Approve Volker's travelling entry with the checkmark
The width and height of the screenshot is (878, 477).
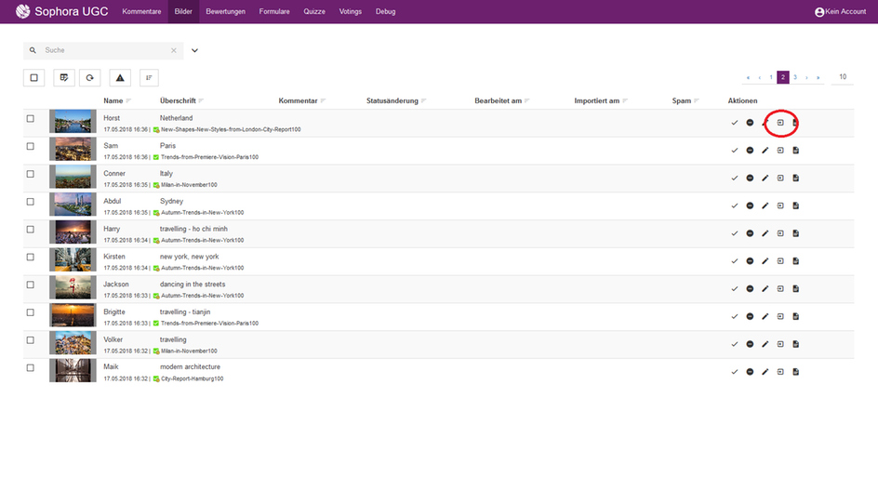coord(734,344)
